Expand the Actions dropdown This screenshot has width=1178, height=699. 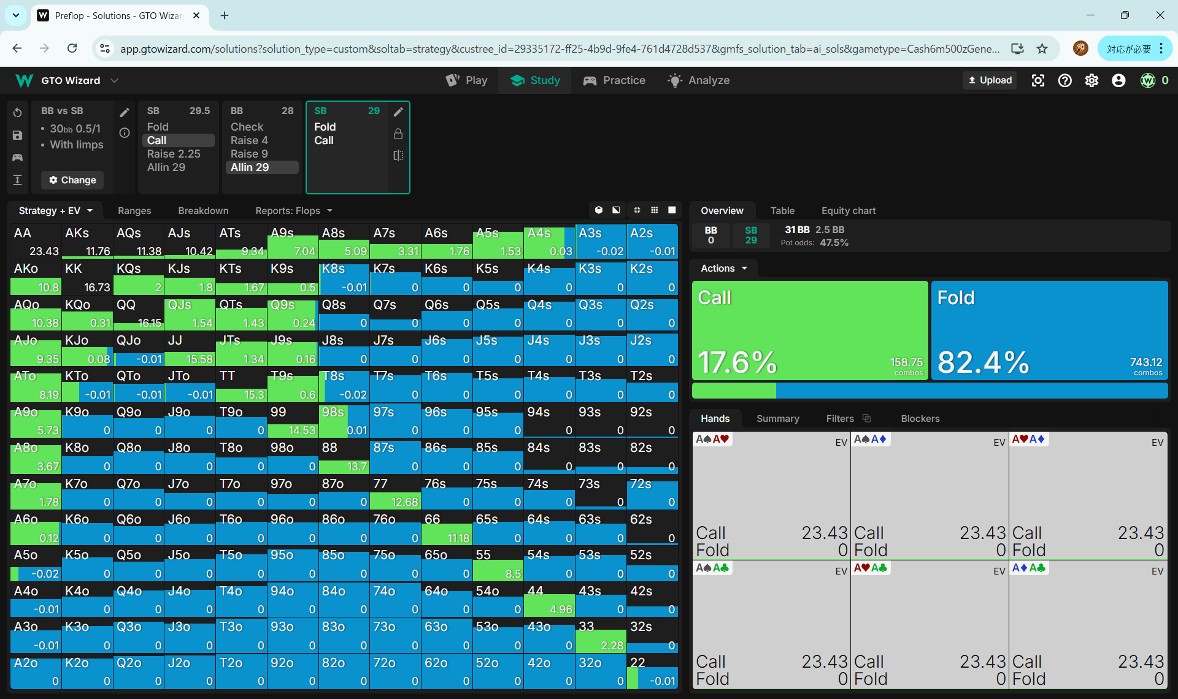pyautogui.click(x=724, y=269)
